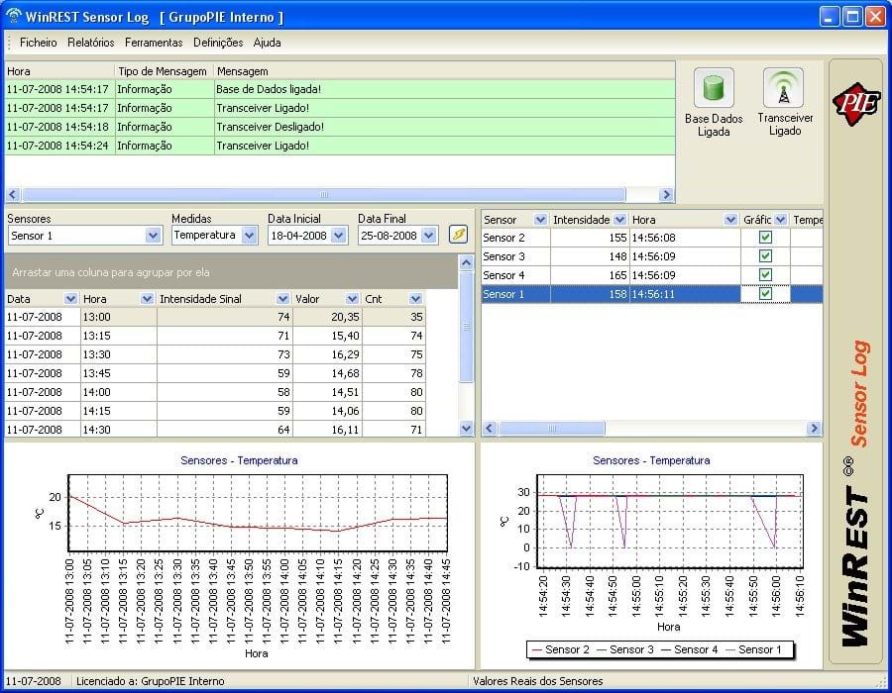
Task: Open the Ajuda menu
Action: (x=267, y=42)
